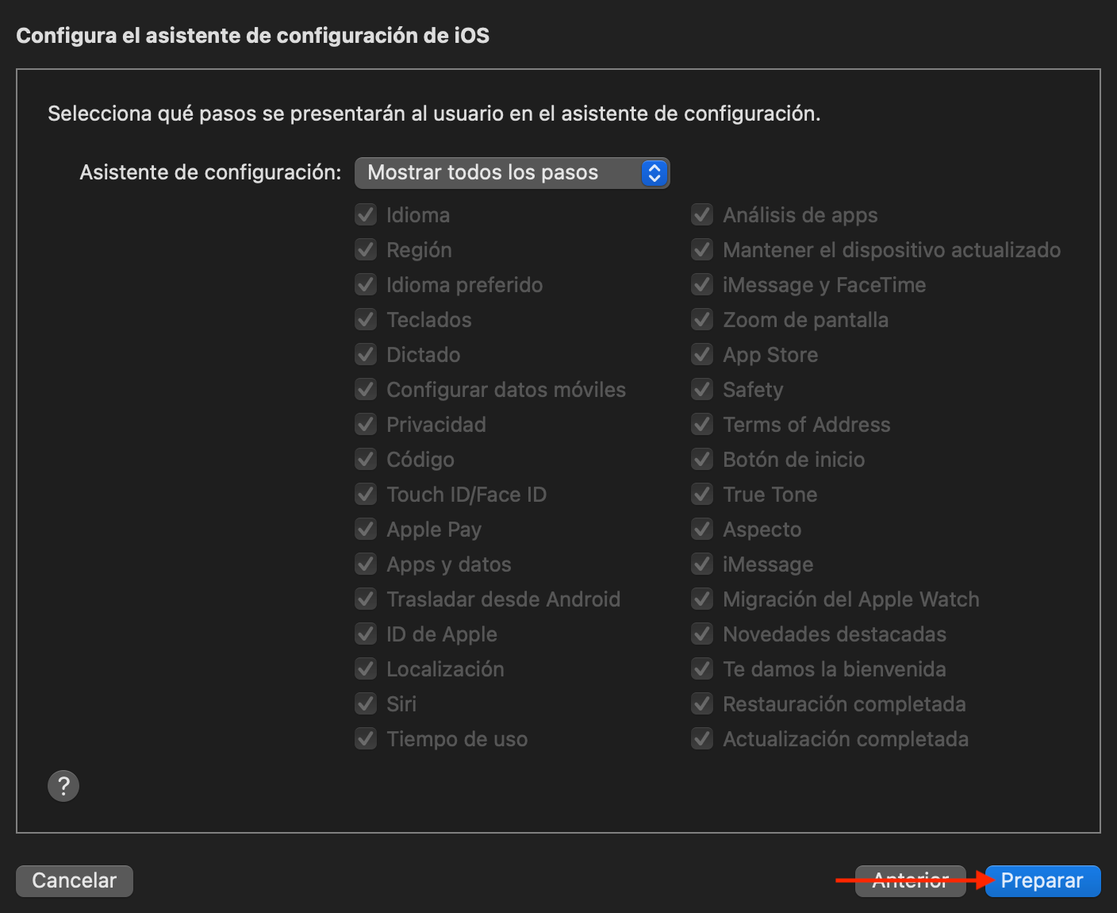Uncheck the Región step
This screenshot has width=1117, height=913.
click(x=366, y=250)
